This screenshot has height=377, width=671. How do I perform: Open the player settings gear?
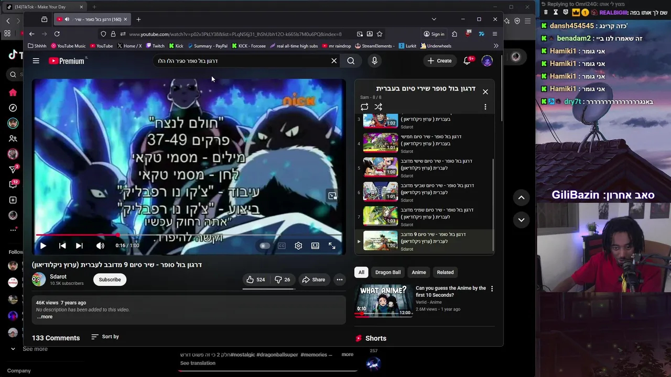pyautogui.click(x=298, y=246)
